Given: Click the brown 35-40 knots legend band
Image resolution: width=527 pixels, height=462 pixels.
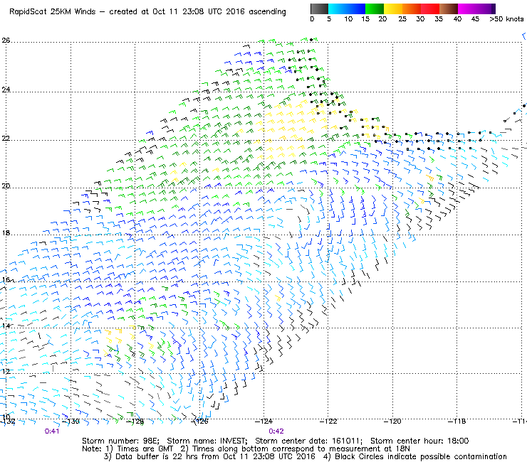Looking at the screenshot, I should pyautogui.click(x=449, y=9).
